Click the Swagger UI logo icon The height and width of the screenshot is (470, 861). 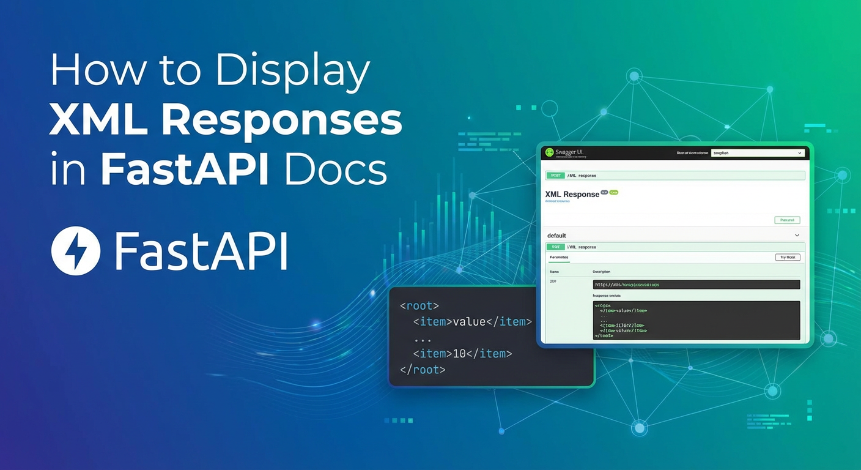550,152
